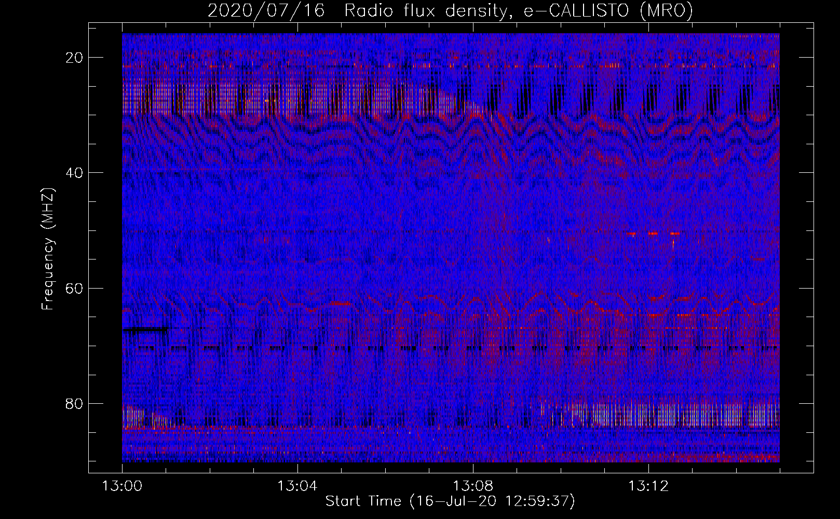Click the 13:08 time tick label
Screen dimensions: 840x519
click(x=473, y=486)
